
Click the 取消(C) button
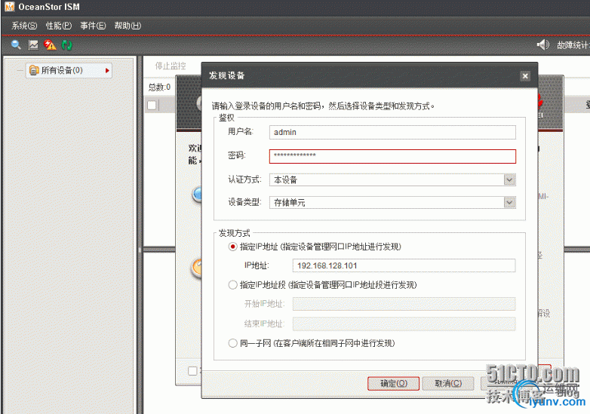(x=447, y=384)
